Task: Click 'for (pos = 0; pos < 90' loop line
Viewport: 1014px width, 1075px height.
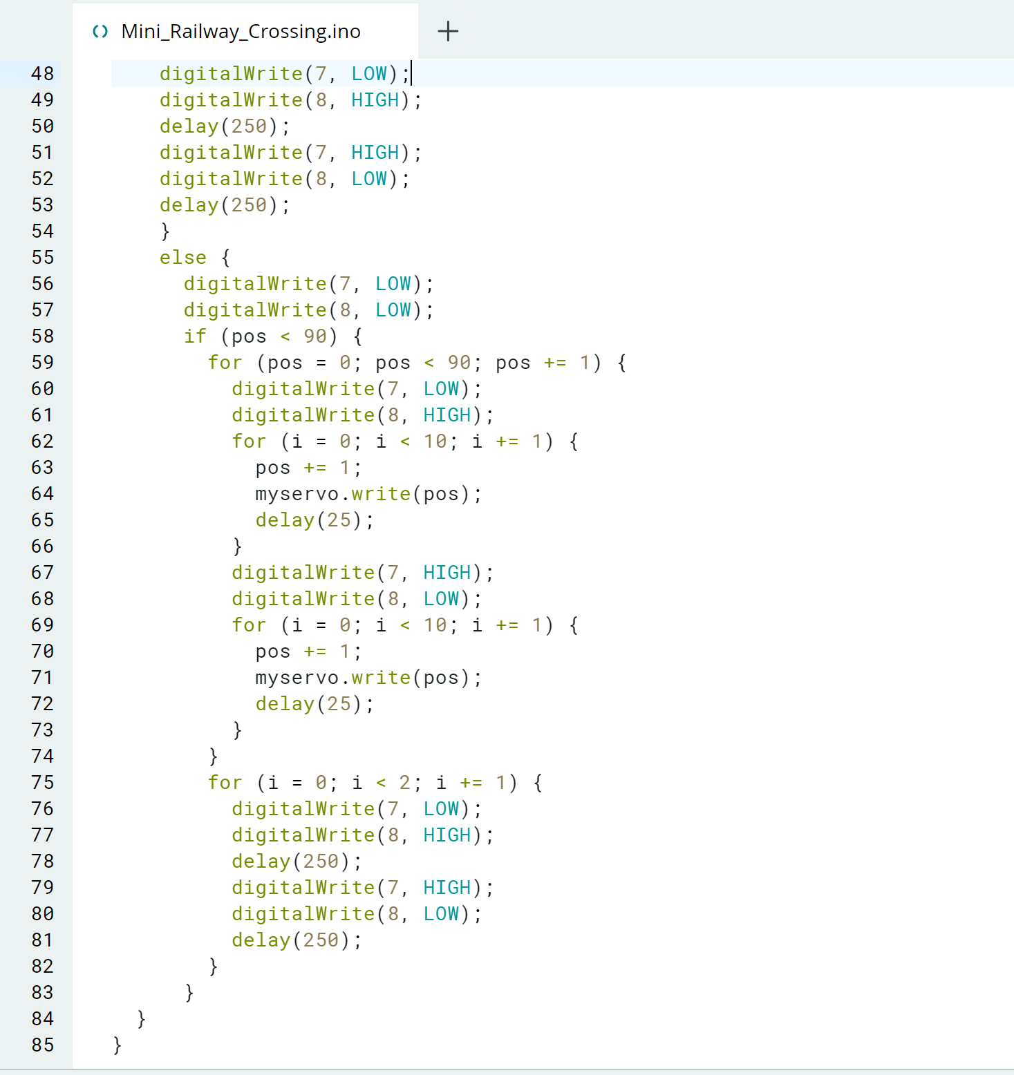Action: coord(417,362)
